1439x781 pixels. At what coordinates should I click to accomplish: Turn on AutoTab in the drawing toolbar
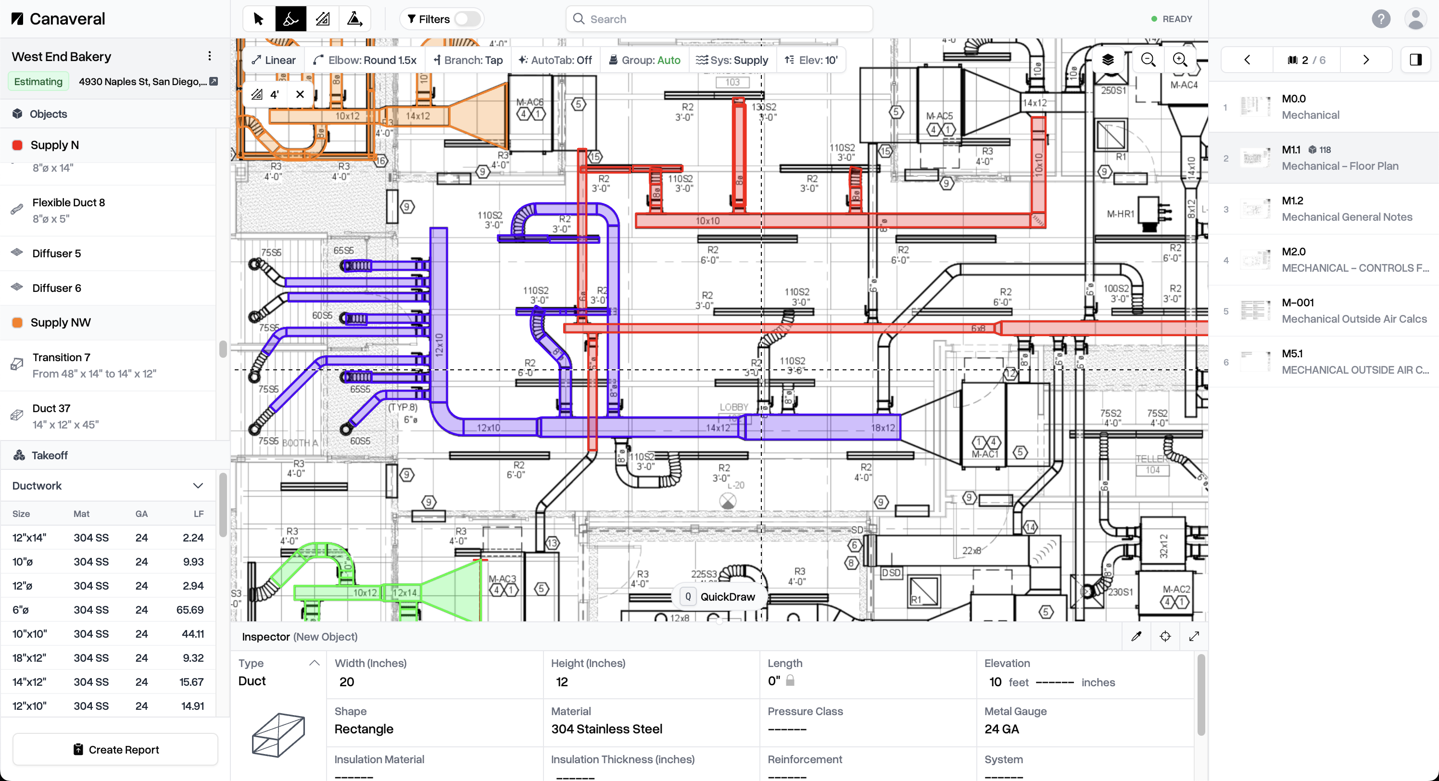pos(555,60)
